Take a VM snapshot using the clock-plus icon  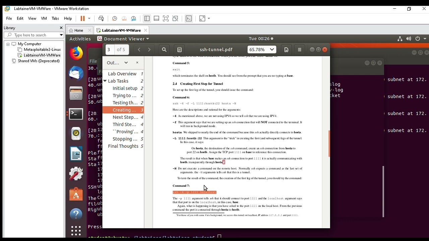[x=115, y=18]
